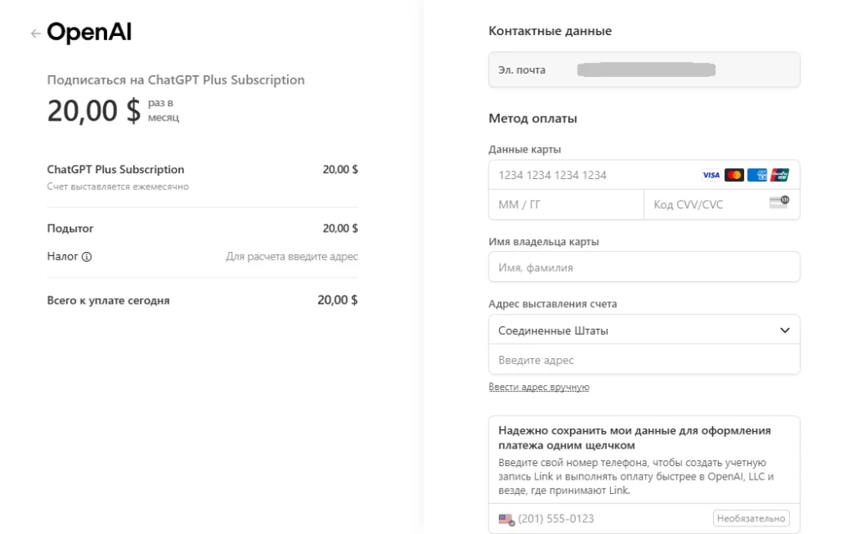This screenshot has width=857, height=534.
Task: Click the US flag phone country selector
Action: coord(506,519)
